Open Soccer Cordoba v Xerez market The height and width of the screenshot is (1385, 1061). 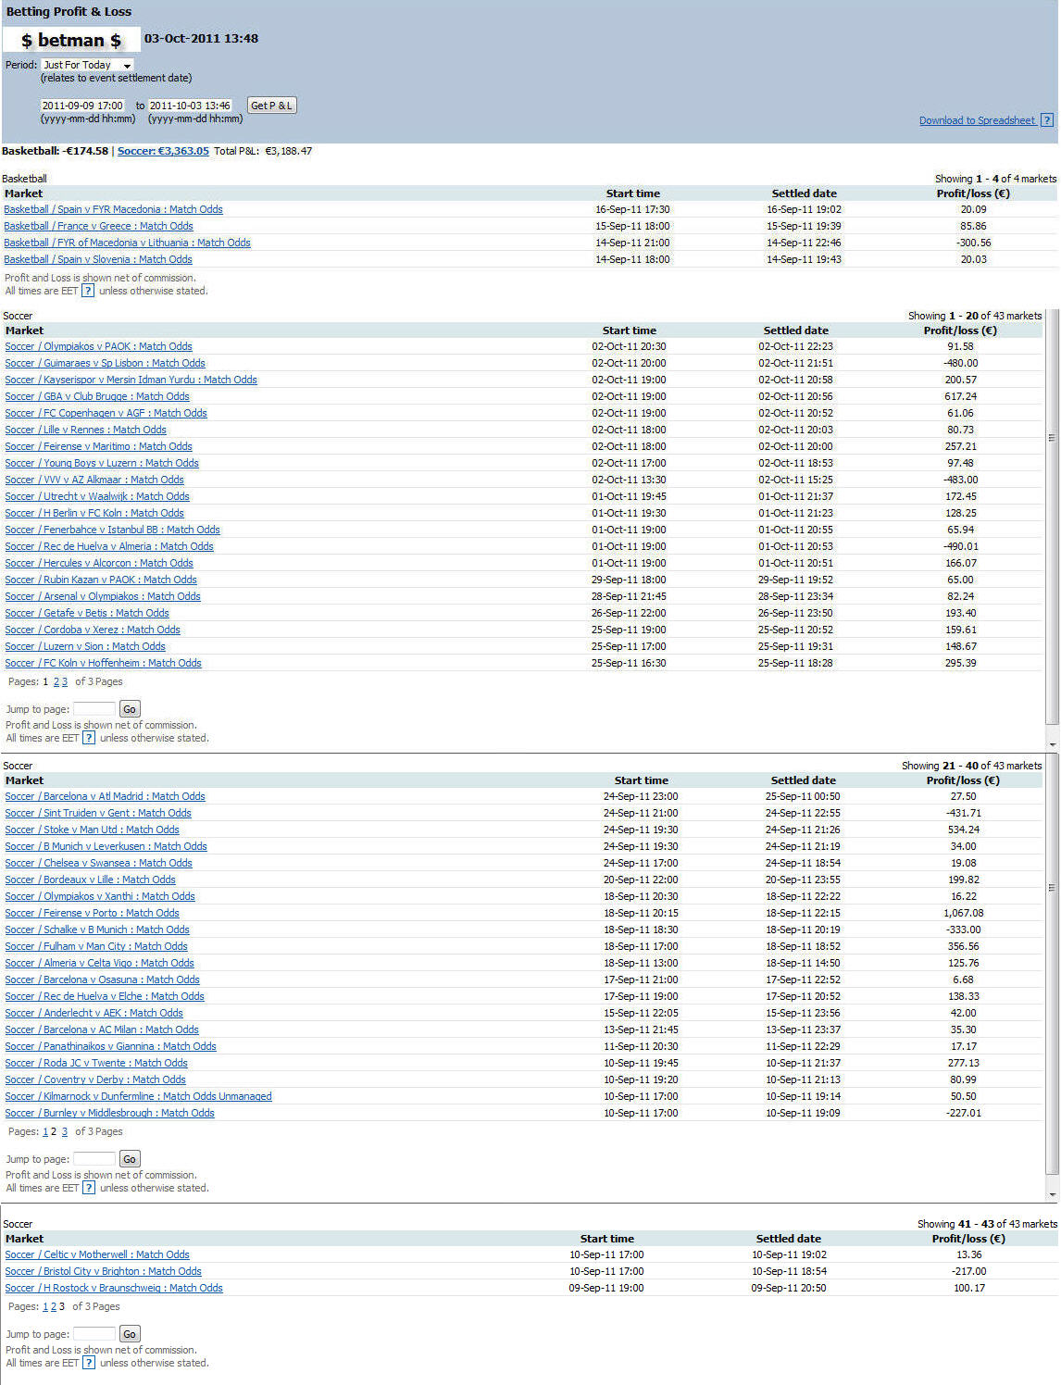pos(93,630)
